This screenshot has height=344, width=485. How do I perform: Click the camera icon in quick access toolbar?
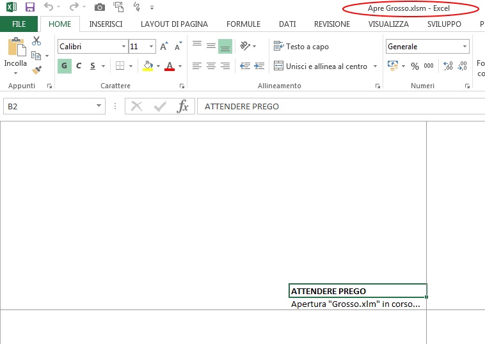click(100, 7)
